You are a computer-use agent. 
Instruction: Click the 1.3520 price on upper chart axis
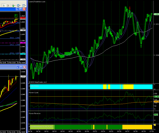click(x=23, y=16)
